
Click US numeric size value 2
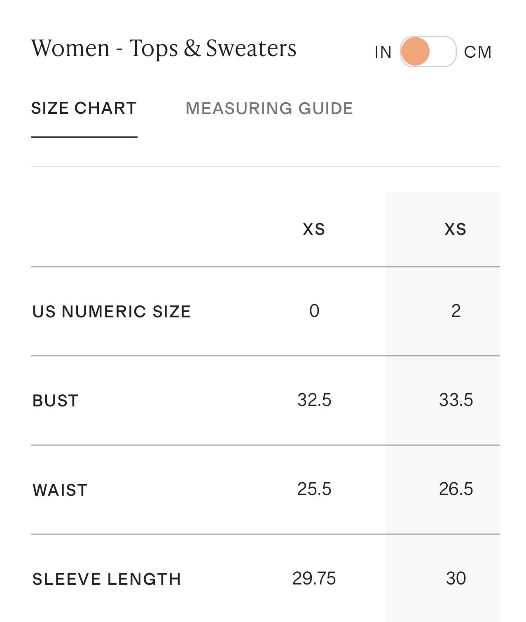[456, 311]
